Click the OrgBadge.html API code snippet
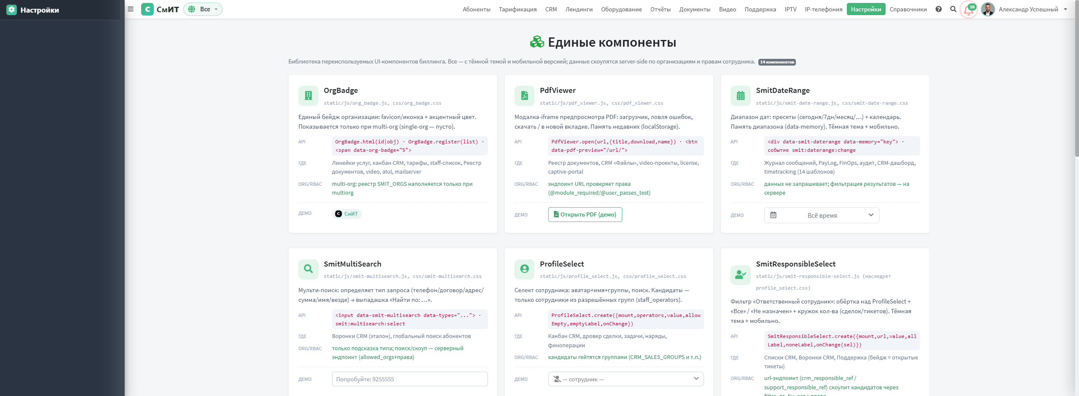Viewport: 1079px width, 396px height. tap(410, 146)
